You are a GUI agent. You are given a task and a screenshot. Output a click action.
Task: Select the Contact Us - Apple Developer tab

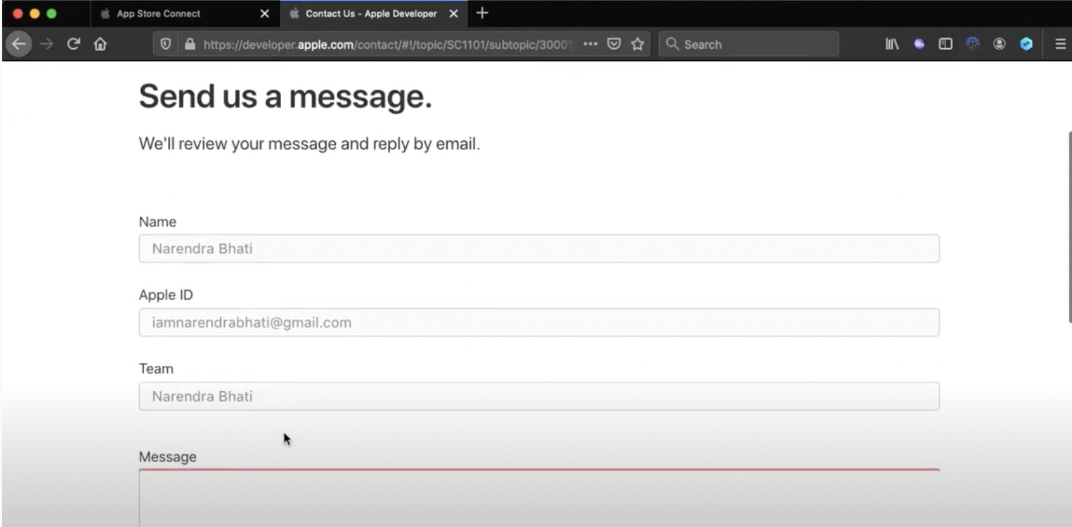(x=371, y=13)
